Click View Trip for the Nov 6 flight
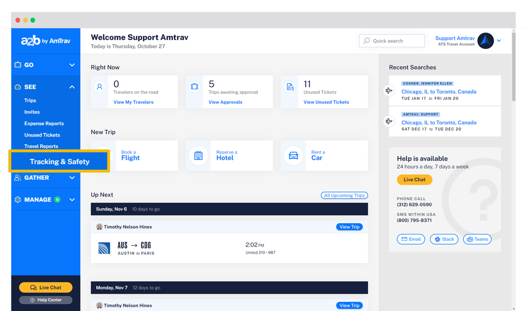Viewport: 527px width, 311px height. point(349,226)
